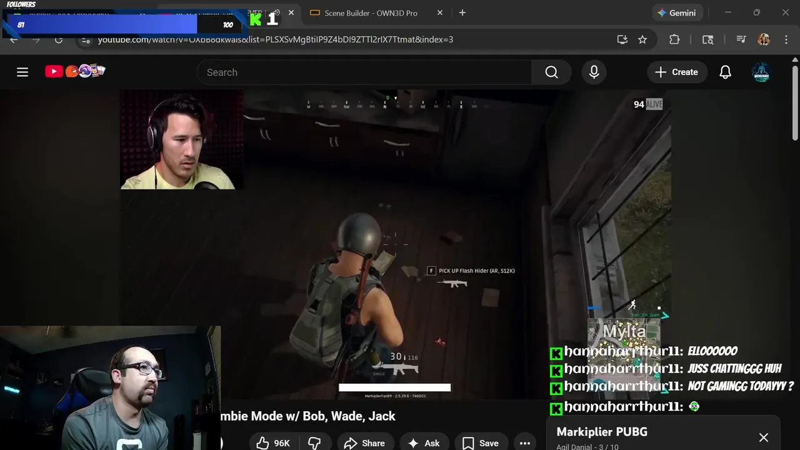The image size is (800, 450).
Task: Open Chrome three-dot menu
Action: pos(786,39)
